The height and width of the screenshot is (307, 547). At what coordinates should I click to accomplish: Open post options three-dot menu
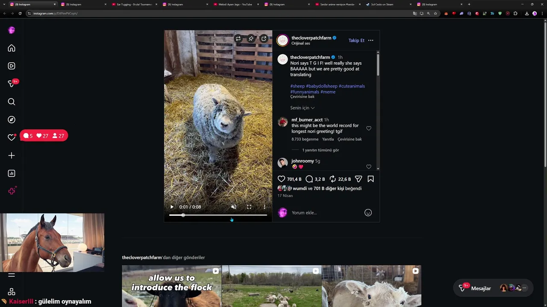click(x=371, y=41)
